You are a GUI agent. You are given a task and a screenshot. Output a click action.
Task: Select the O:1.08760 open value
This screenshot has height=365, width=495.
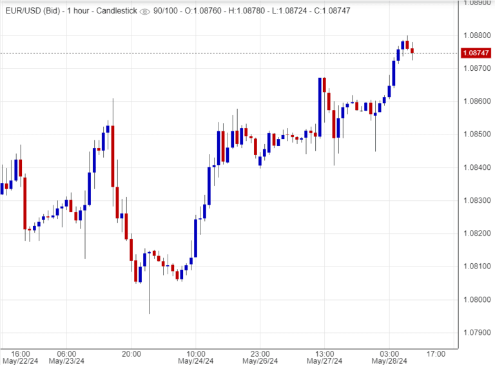(x=203, y=11)
